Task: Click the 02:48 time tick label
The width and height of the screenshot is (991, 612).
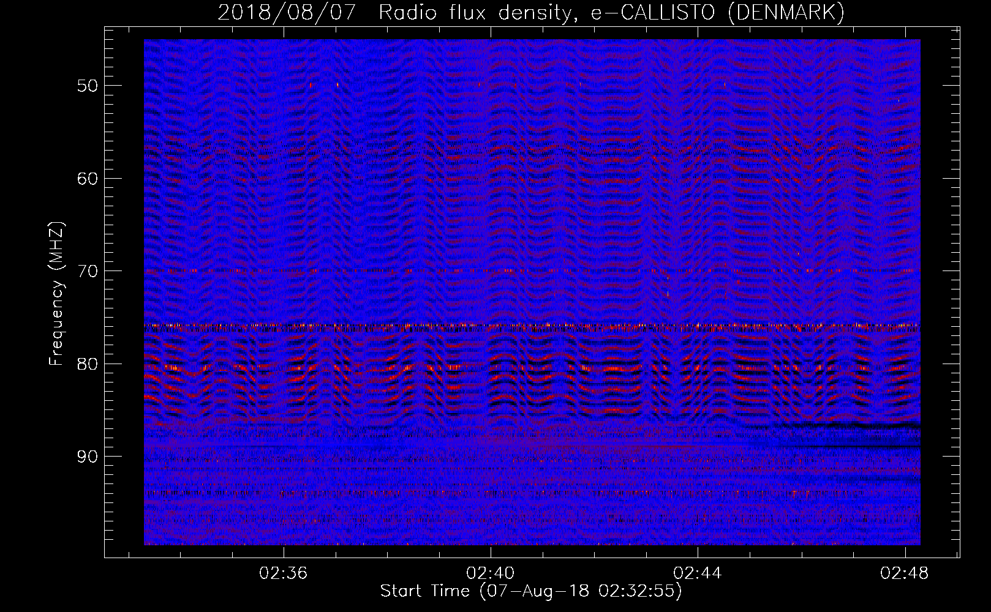Action: [x=905, y=573]
